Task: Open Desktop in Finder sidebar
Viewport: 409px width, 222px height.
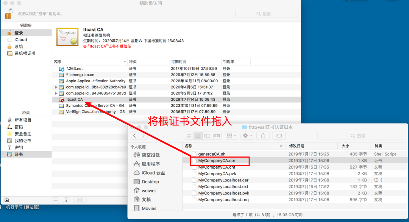Action: click(146, 181)
